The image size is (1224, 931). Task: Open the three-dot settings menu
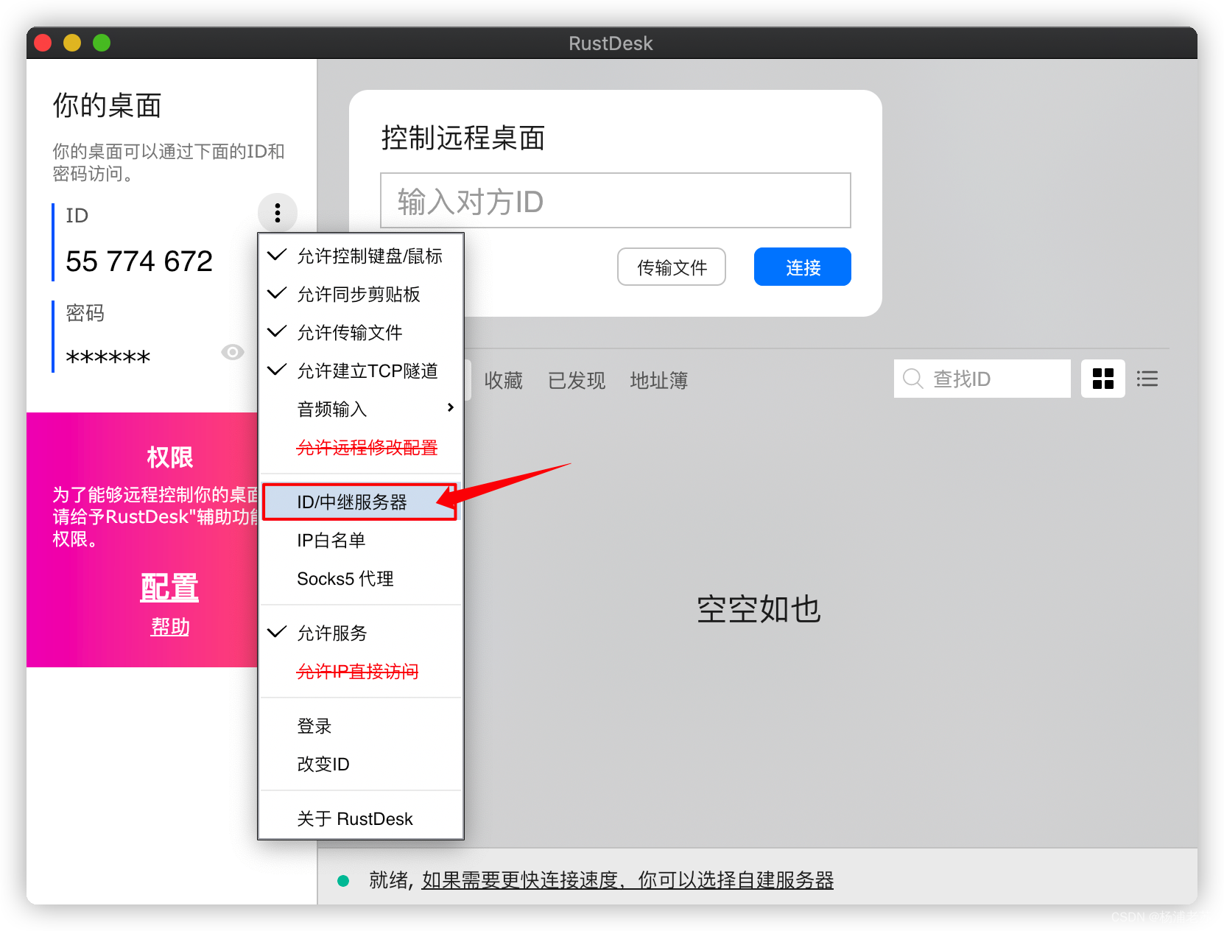point(277,213)
